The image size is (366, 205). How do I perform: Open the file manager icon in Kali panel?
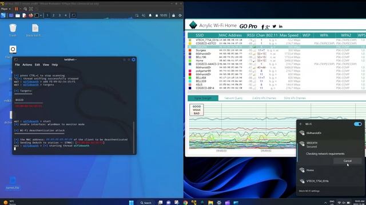click(18, 15)
